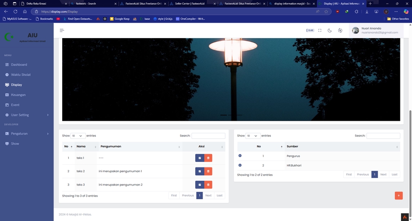The width and height of the screenshot is (412, 221).
Task: Toggle dark mode moon icon
Action: (330, 30)
